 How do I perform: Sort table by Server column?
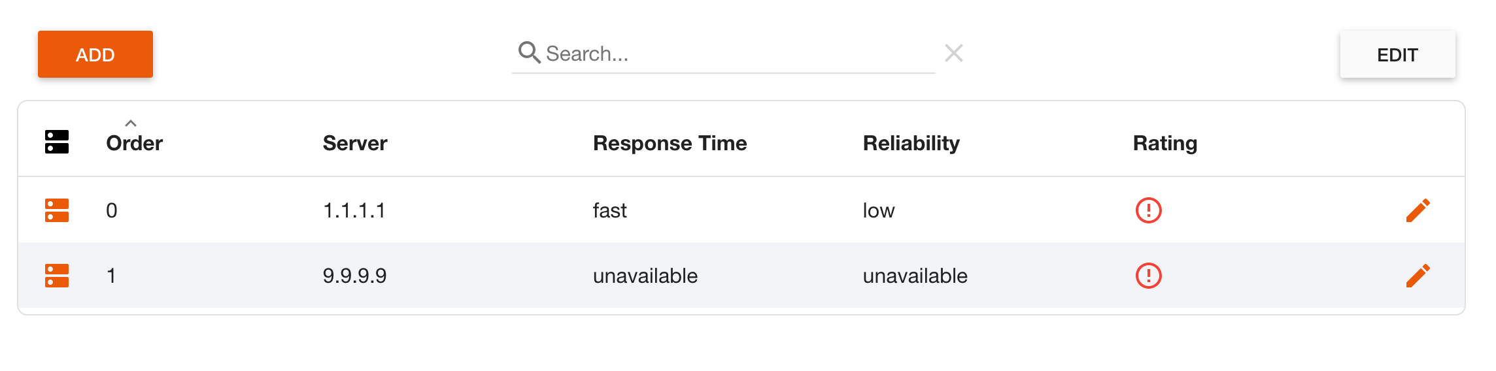(355, 143)
